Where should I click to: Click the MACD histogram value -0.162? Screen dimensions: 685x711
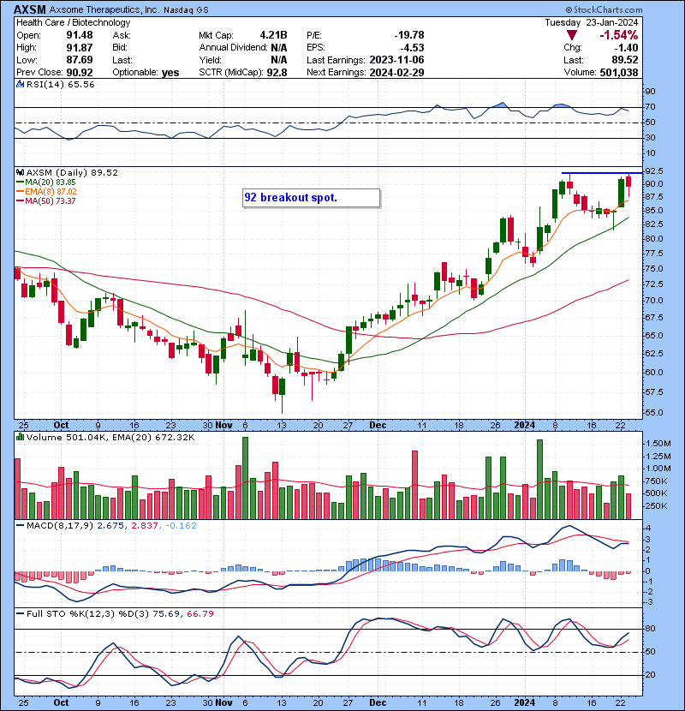coord(181,526)
